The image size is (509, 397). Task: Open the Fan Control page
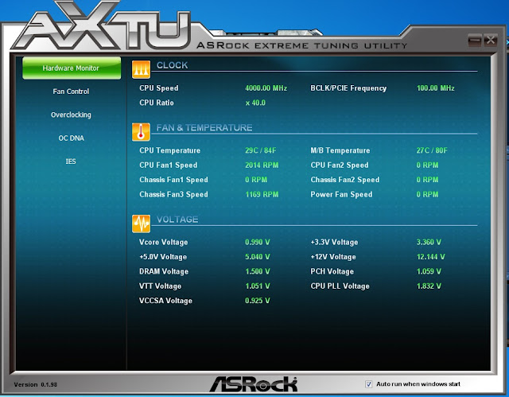(x=71, y=91)
